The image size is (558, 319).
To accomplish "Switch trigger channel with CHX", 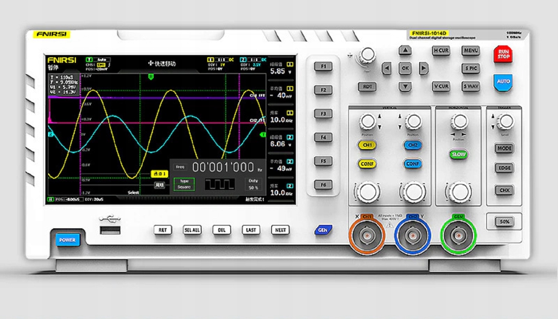I will (504, 190).
